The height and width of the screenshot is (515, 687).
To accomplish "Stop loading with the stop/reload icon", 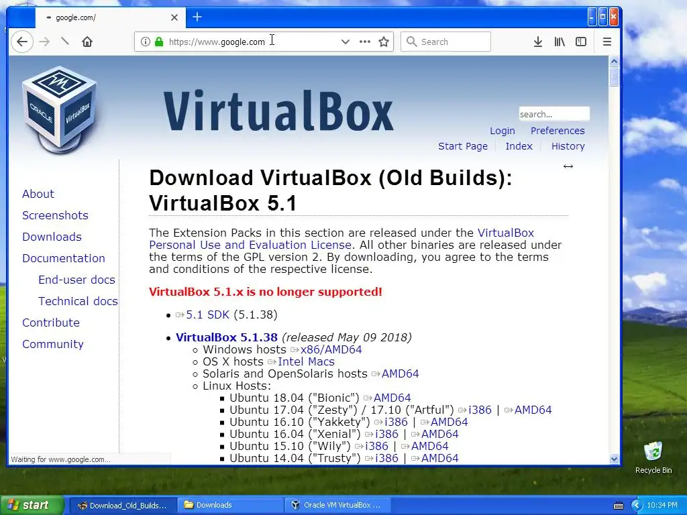I will tap(65, 42).
